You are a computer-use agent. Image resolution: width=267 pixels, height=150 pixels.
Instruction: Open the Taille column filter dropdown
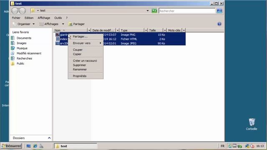click(x=165, y=30)
